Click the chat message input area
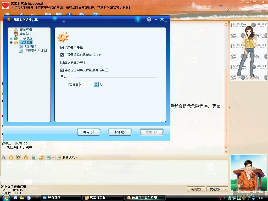Viewport: 268px width, 201px height. coord(114,173)
